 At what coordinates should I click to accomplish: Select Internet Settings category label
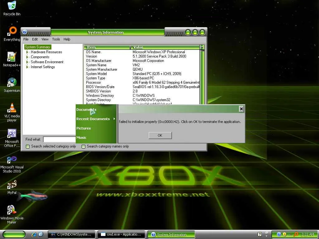(x=43, y=67)
